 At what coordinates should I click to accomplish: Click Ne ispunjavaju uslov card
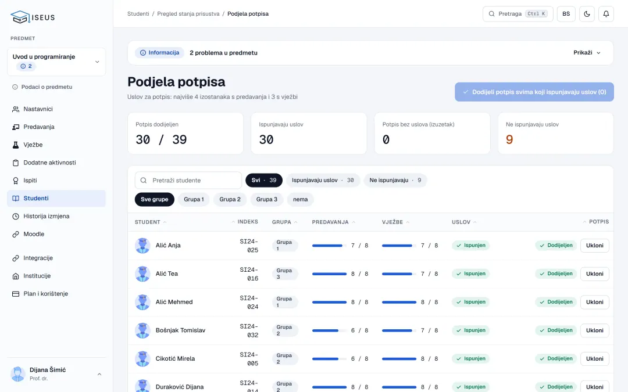(x=556, y=134)
